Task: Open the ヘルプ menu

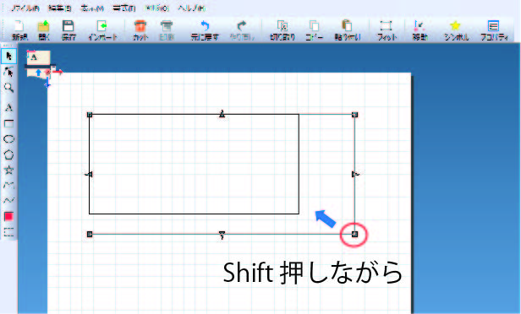Action: pyautogui.click(x=192, y=8)
